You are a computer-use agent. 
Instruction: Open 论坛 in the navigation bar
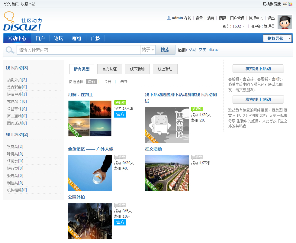click(x=58, y=38)
